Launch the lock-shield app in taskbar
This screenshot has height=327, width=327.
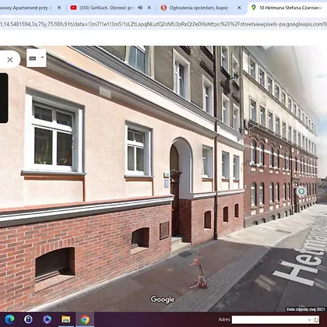click(x=28, y=319)
